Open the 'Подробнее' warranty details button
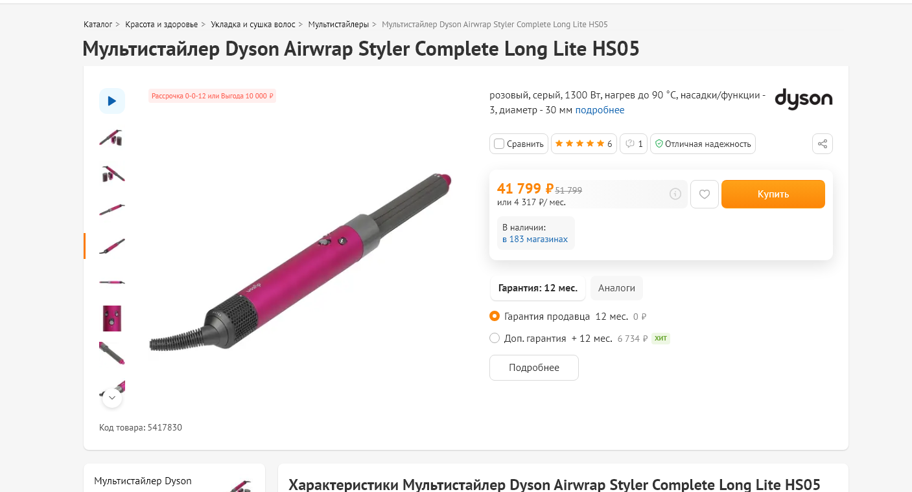This screenshot has width=912, height=492. click(x=534, y=368)
